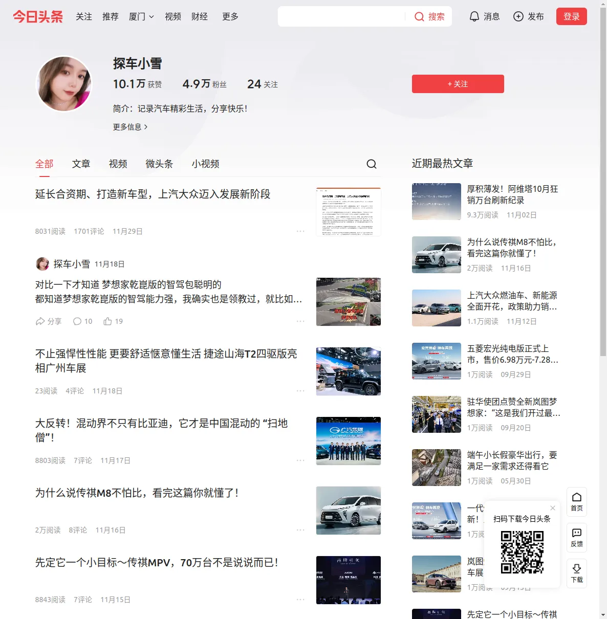Open the article 先定它一个小目标～传祺MPV
607x619 pixels.
(157, 562)
